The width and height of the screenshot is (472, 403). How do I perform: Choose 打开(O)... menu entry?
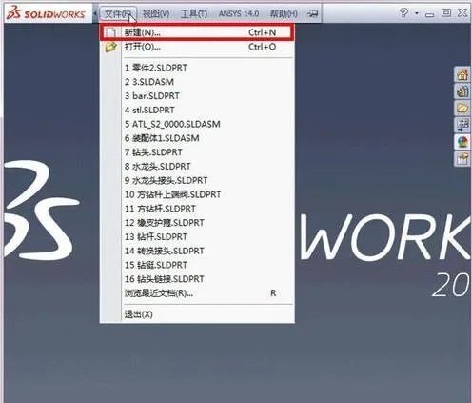197,47
